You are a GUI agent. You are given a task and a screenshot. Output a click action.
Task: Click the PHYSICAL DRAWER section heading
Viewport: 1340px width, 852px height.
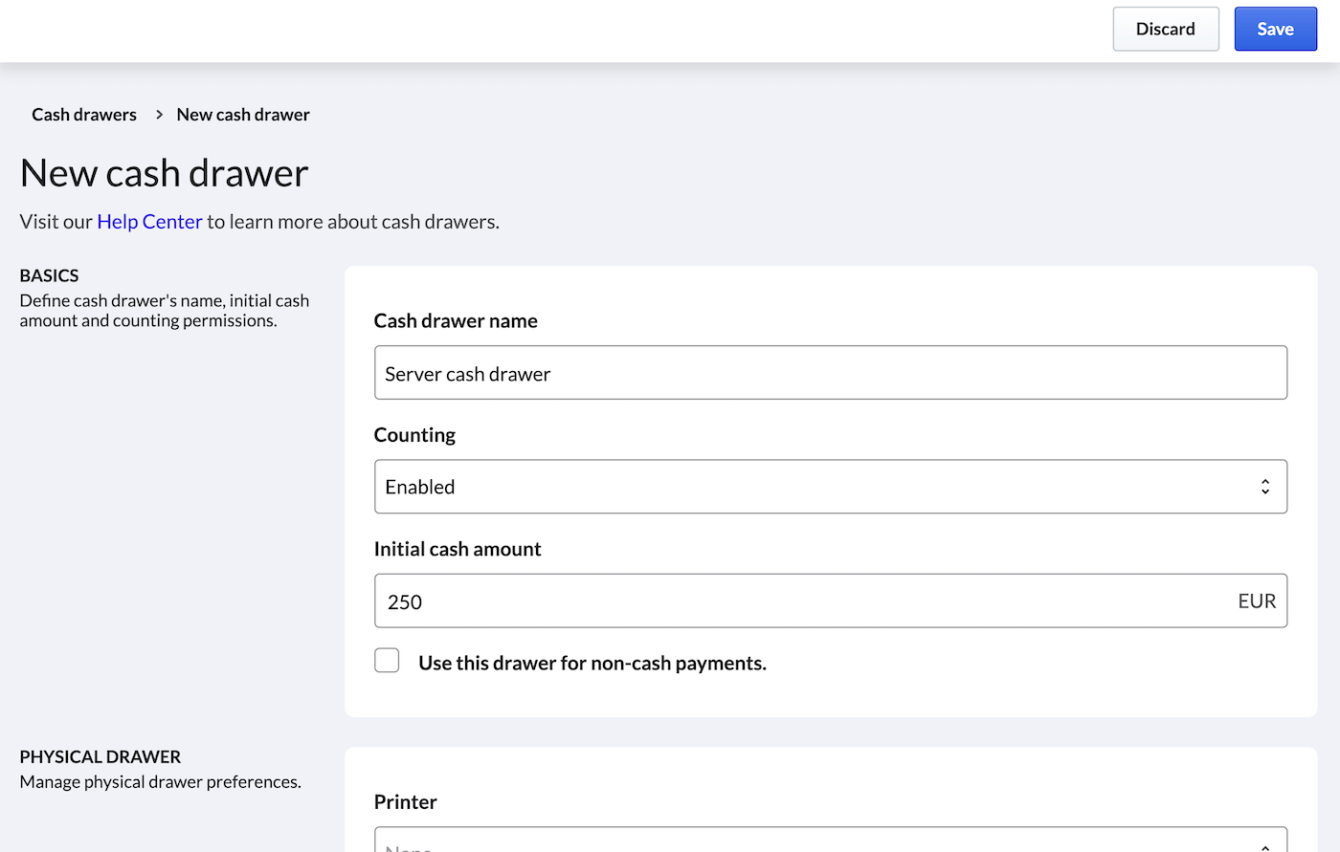100,756
